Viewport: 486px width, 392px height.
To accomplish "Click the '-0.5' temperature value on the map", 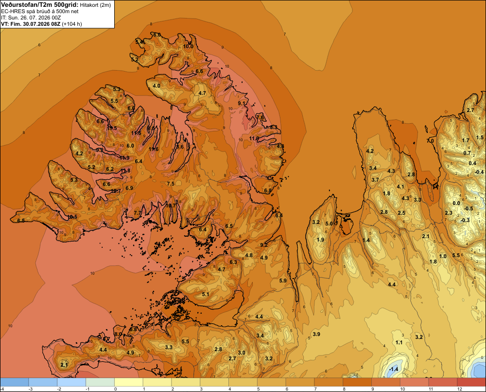I will tap(469, 208).
